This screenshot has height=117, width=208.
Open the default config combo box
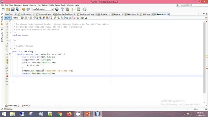point(43,9)
